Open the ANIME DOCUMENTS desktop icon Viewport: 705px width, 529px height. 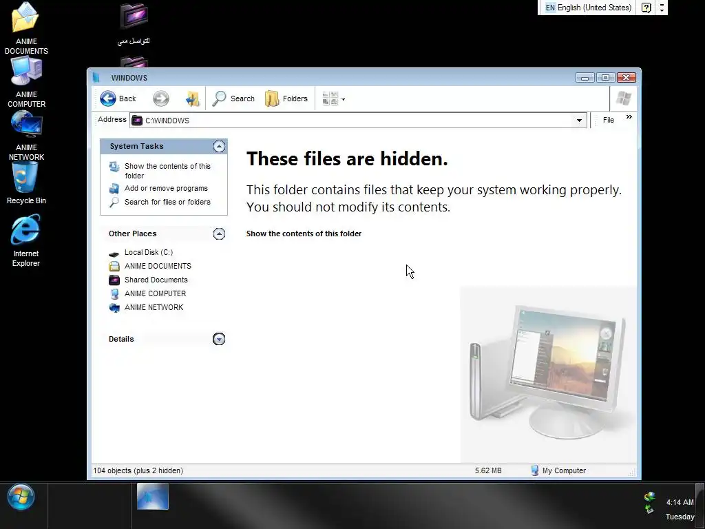[x=26, y=28]
